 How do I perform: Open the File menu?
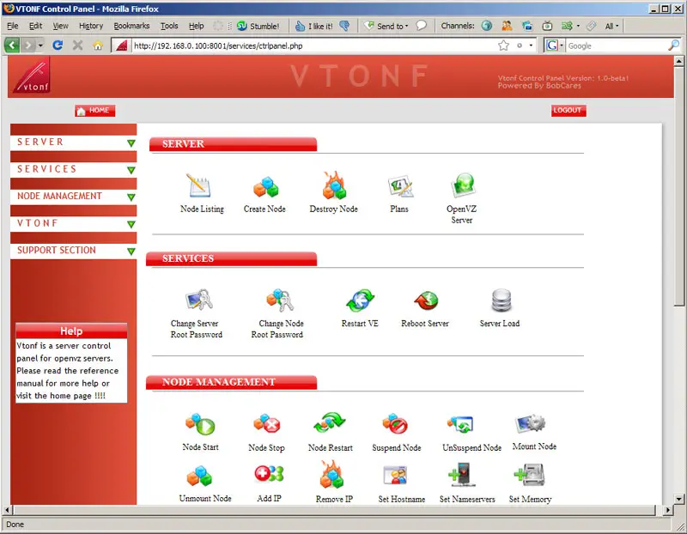tap(13, 26)
